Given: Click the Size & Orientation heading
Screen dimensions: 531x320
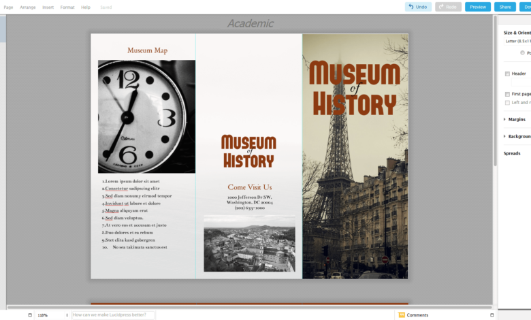Looking at the screenshot, I should point(517,33).
